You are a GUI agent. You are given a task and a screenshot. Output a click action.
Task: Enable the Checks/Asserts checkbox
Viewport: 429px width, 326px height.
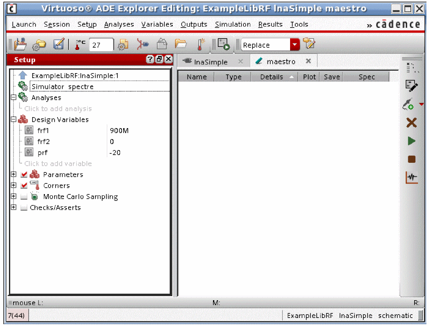pos(24,208)
